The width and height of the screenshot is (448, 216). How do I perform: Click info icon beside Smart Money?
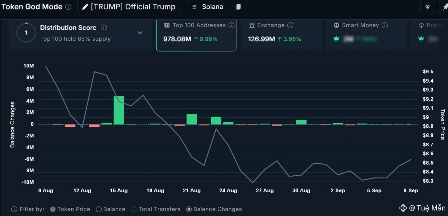[x=385, y=25]
